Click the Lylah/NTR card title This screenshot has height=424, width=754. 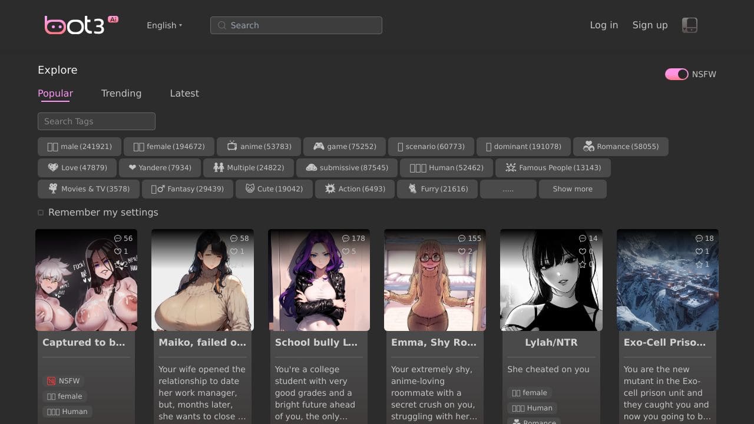[551, 342]
